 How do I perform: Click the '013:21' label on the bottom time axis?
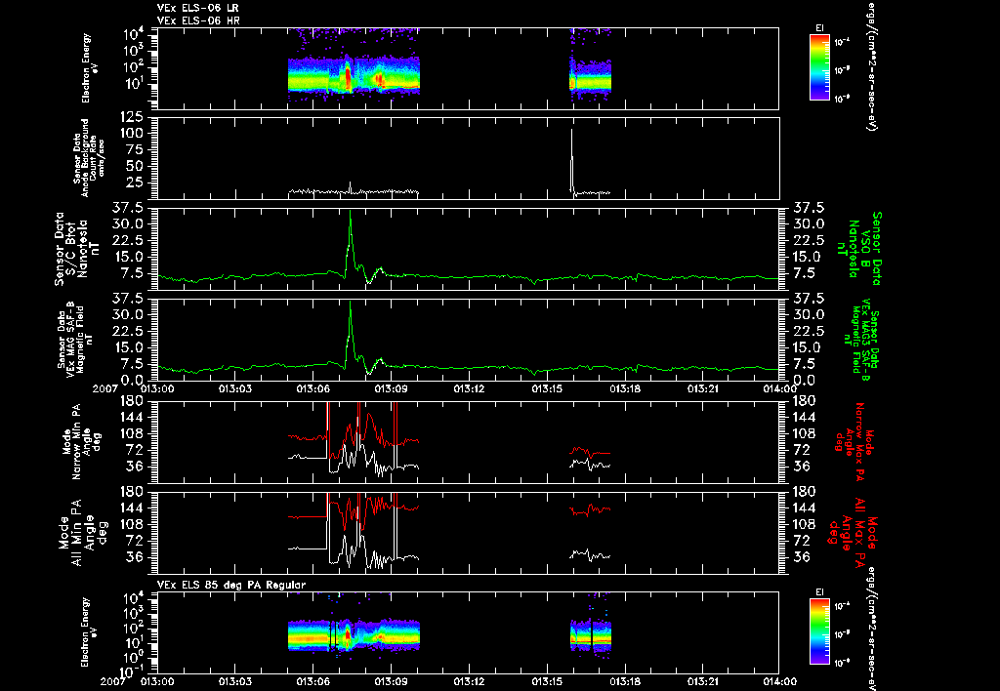click(703, 681)
